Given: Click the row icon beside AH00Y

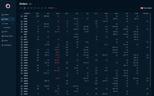Looking at the screenshot, I should coord(22,16).
